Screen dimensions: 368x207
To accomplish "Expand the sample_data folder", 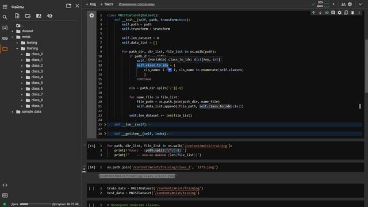I will 13,112.
